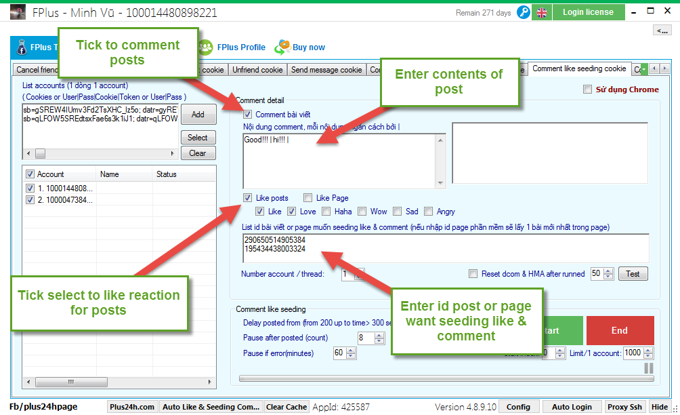Viewport: 680px width, 415px height.
Task: Click the cookies list horizontal scrollbar
Action: pos(100,154)
